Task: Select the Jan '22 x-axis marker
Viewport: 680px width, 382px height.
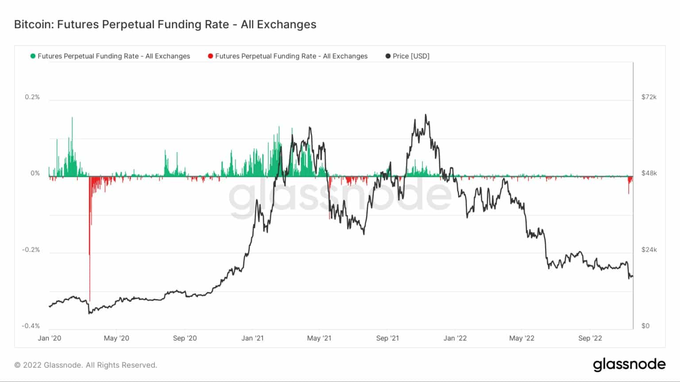Action: tap(455, 338)
